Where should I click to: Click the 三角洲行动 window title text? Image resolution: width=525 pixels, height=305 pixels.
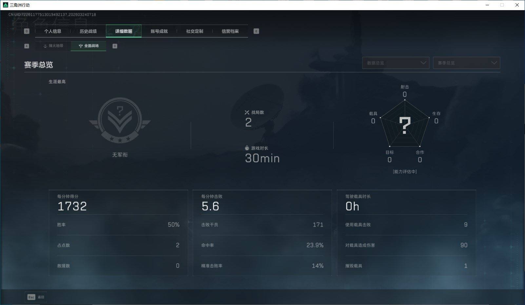(x=20, y=5)
